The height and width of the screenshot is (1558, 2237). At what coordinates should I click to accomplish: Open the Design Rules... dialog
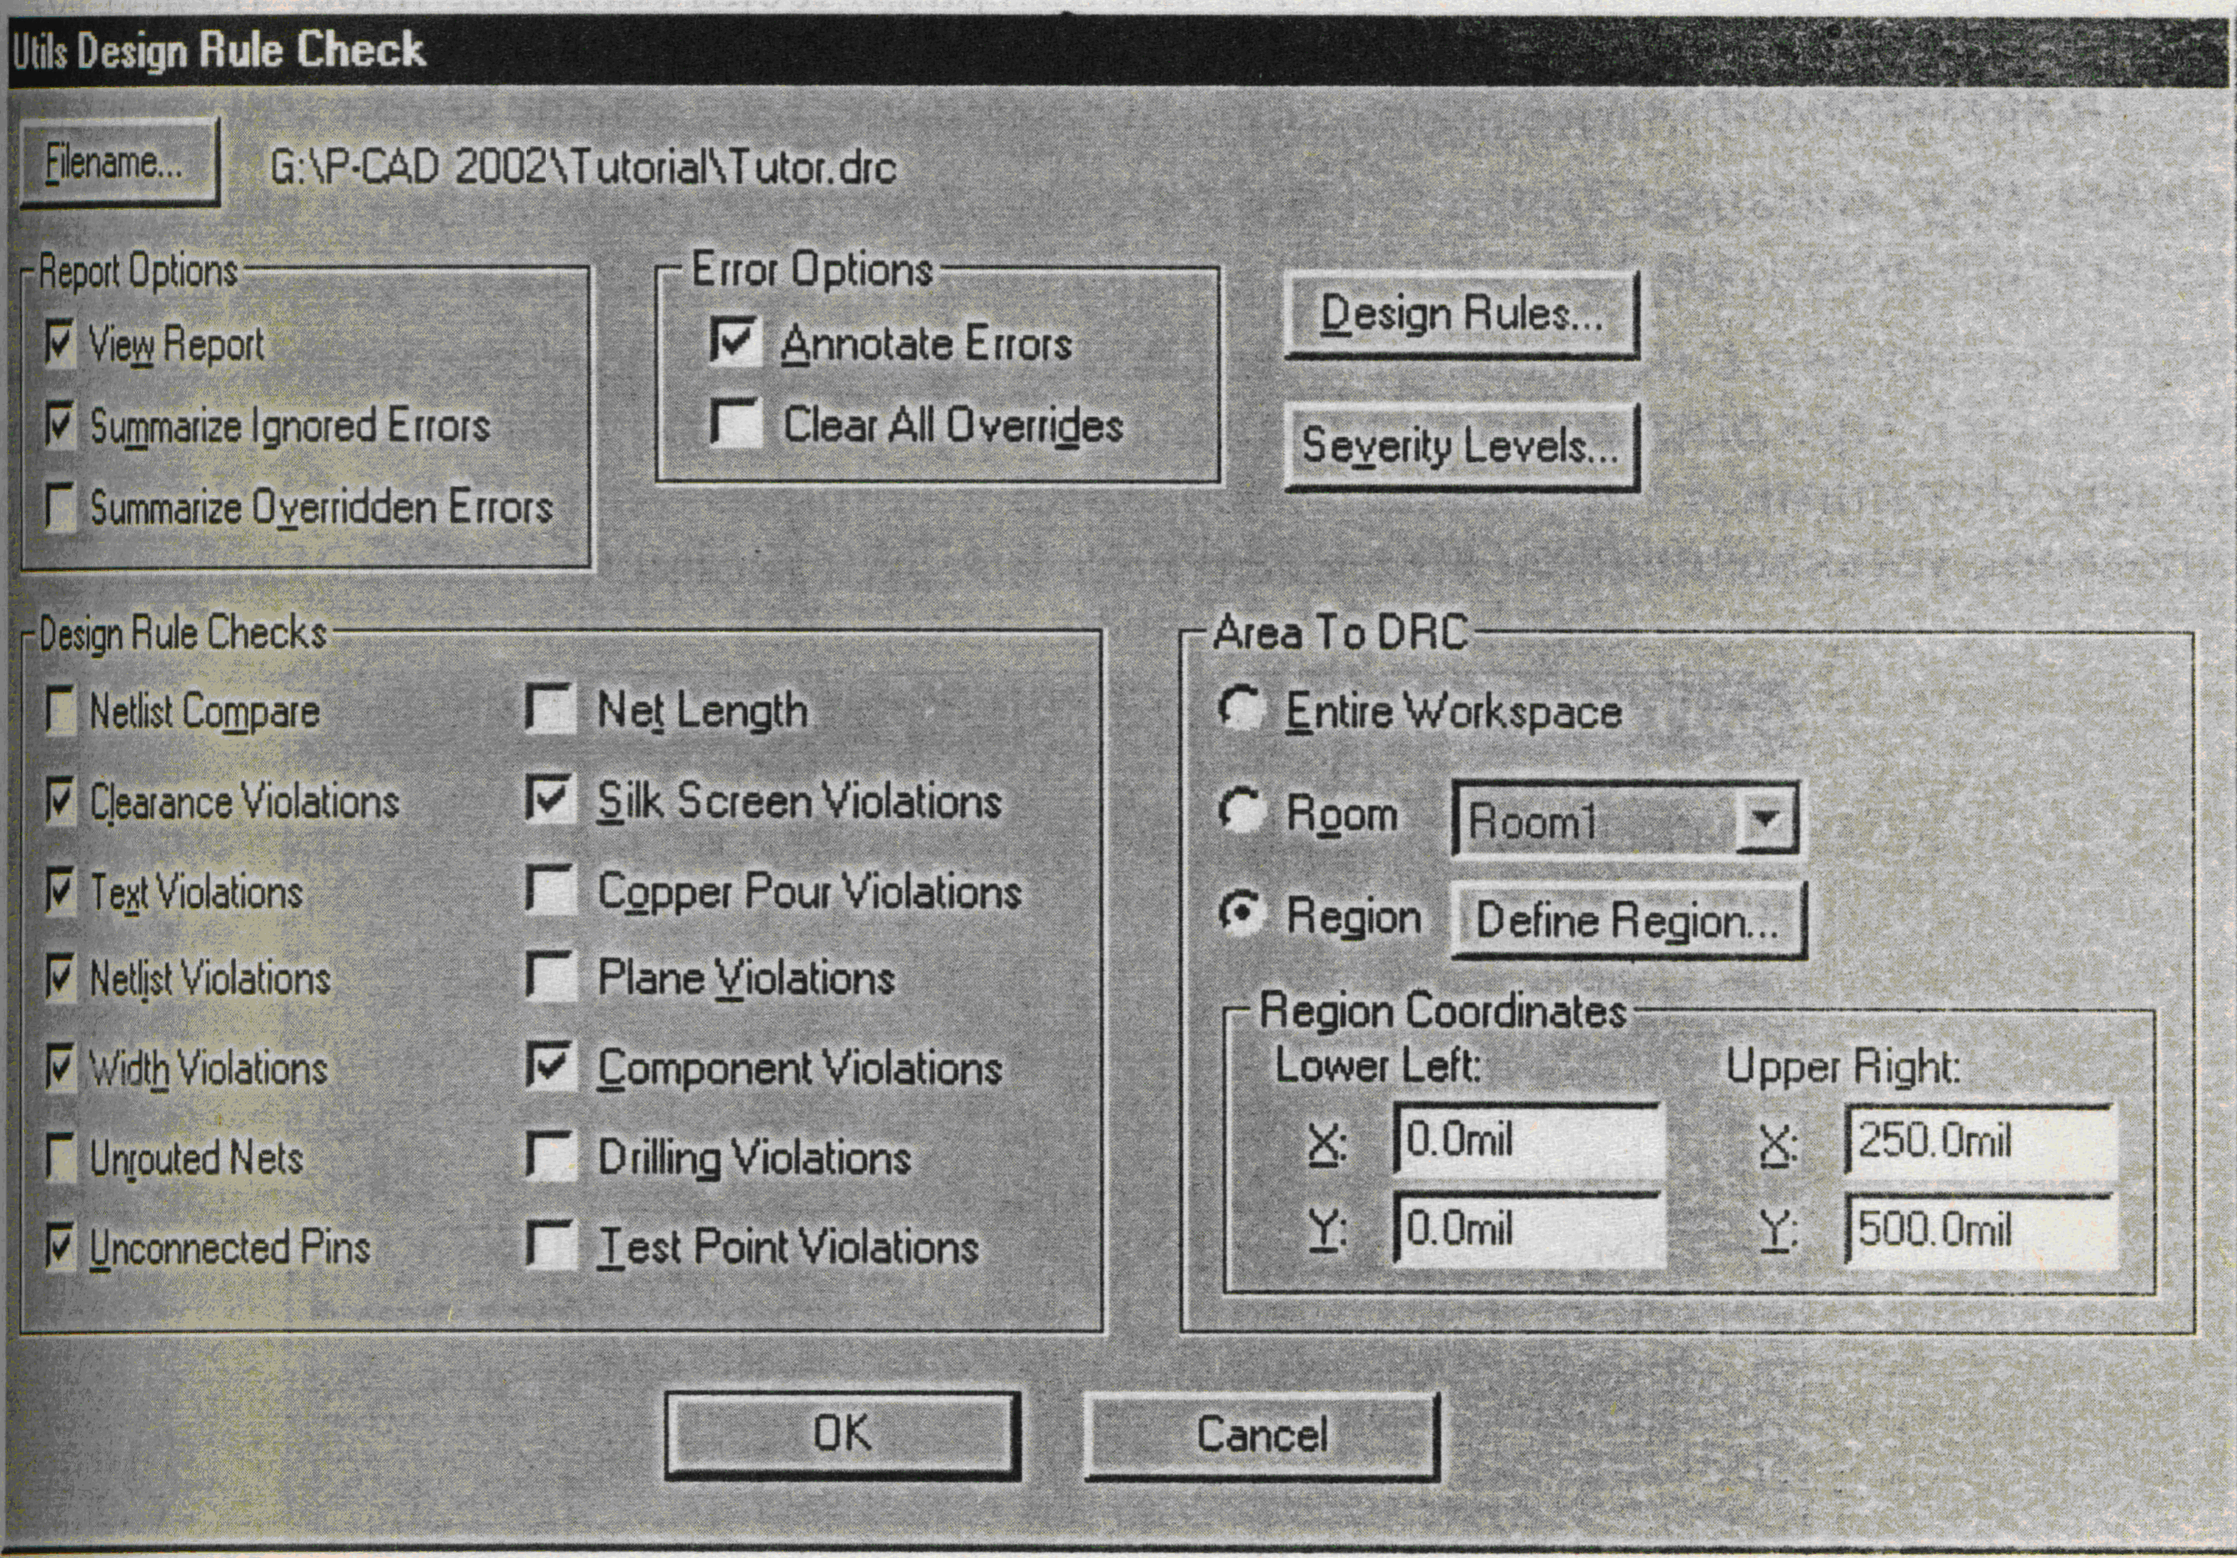(x=1462, y=315)
